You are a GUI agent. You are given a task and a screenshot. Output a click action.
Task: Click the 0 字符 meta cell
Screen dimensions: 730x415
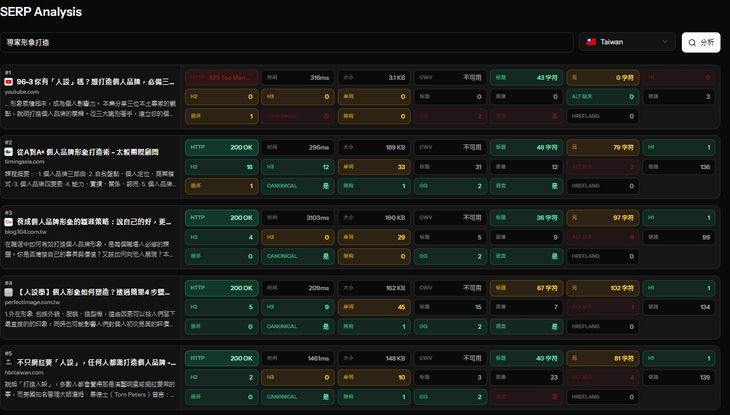[603, 78]
